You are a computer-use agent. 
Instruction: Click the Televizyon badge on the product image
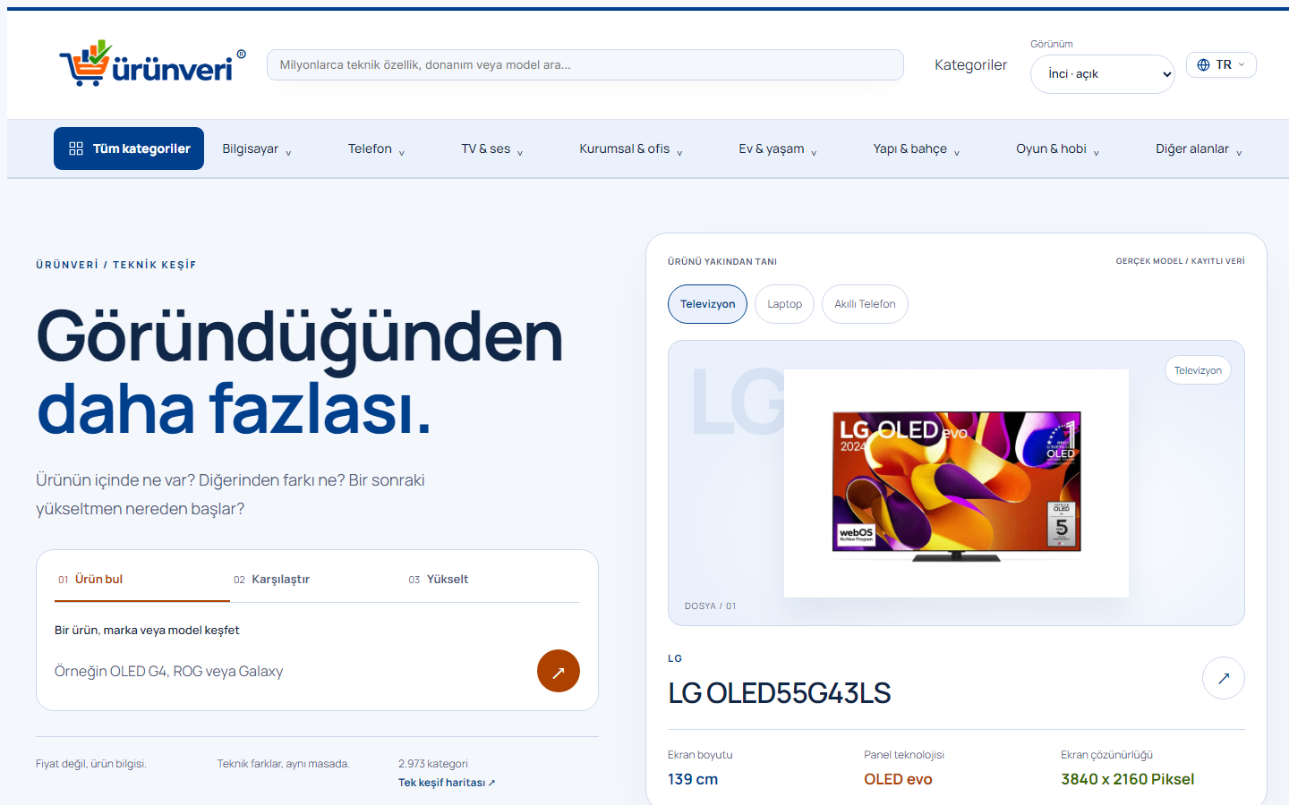coord(1198,370)
